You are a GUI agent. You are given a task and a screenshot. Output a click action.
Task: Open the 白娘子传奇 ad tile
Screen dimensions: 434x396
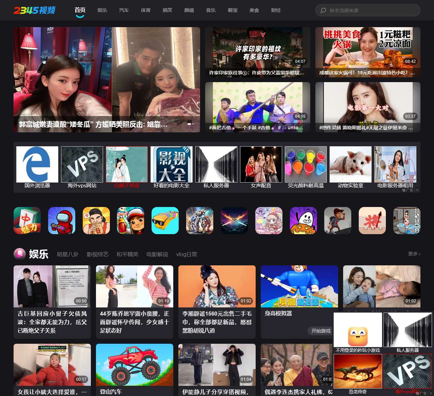coord(127,167)
